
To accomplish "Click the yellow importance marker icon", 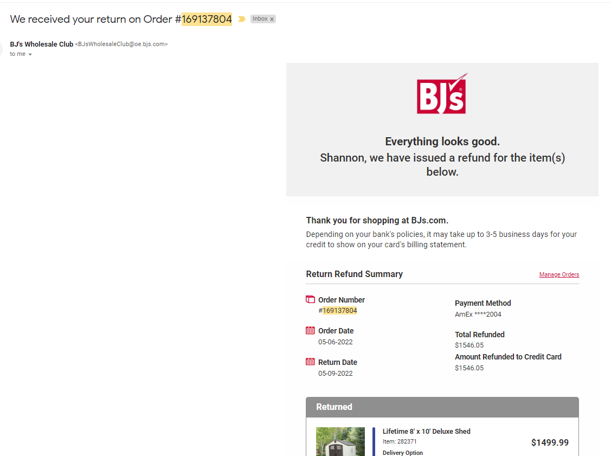I will 242,19.
